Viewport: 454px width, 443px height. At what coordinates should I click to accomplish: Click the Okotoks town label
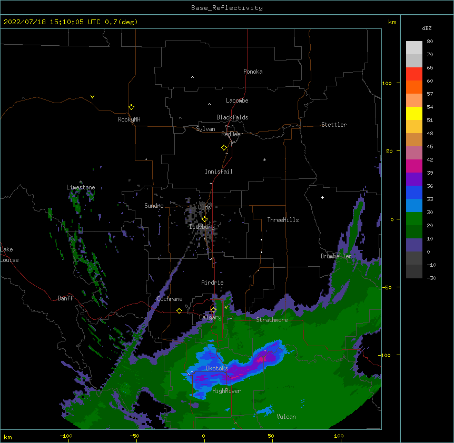click(217, 368)
